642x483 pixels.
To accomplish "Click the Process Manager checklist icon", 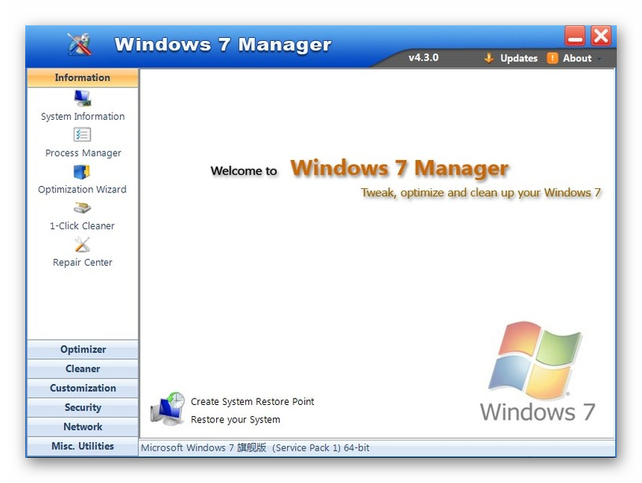I will (x=82, y=135).
